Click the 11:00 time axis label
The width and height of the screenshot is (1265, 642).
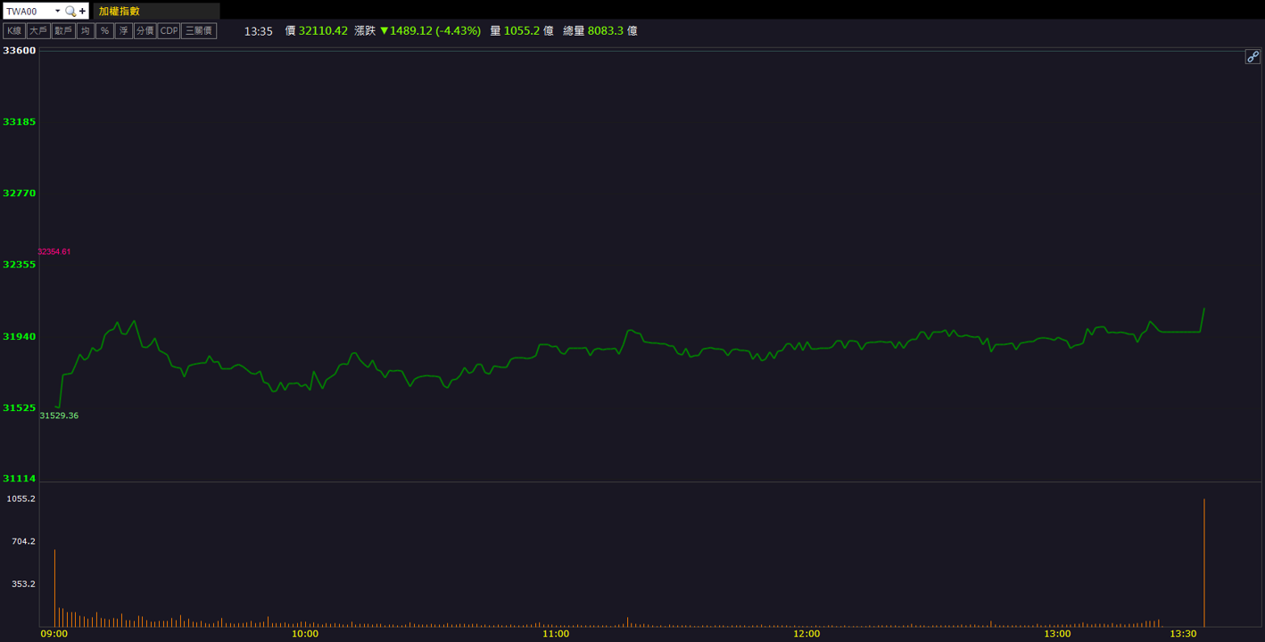(556, 634)
